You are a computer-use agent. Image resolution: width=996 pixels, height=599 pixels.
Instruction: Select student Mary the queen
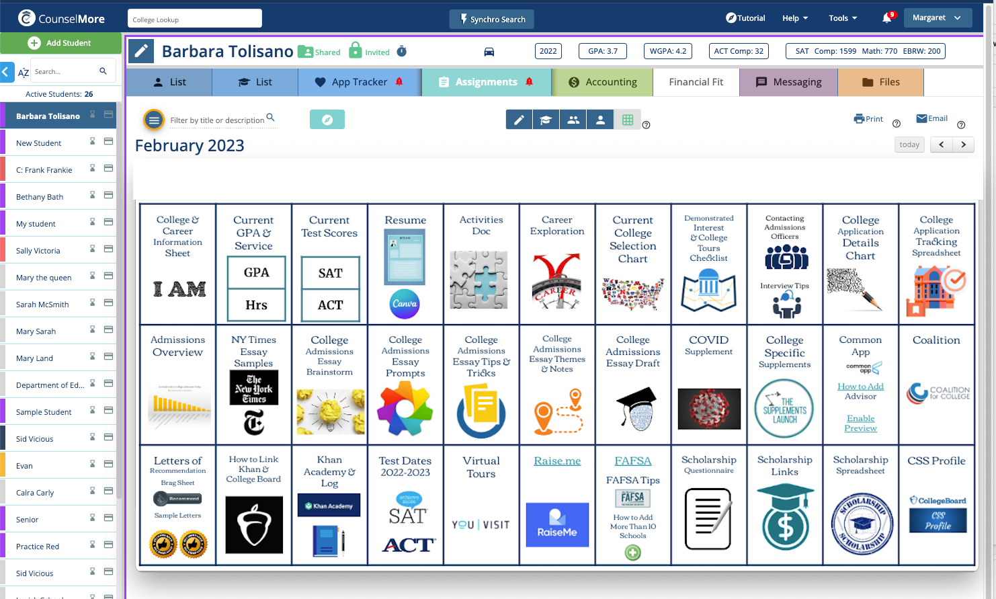click(x=44, y=278)
